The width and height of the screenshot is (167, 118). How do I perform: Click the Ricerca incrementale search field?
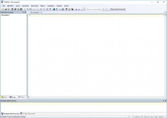coord(94,9)
